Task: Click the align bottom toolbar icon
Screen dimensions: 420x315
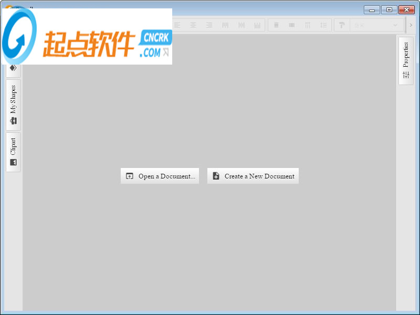Action: coord(257,25)
